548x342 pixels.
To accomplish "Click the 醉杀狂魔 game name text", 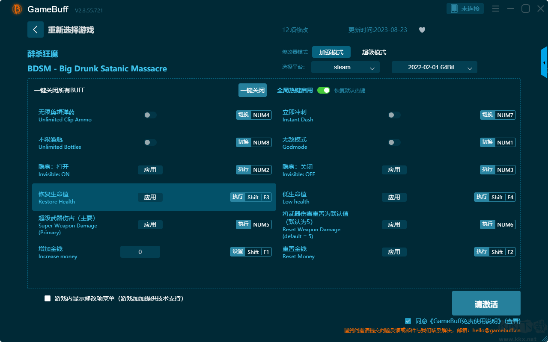I will pos(43,54).
